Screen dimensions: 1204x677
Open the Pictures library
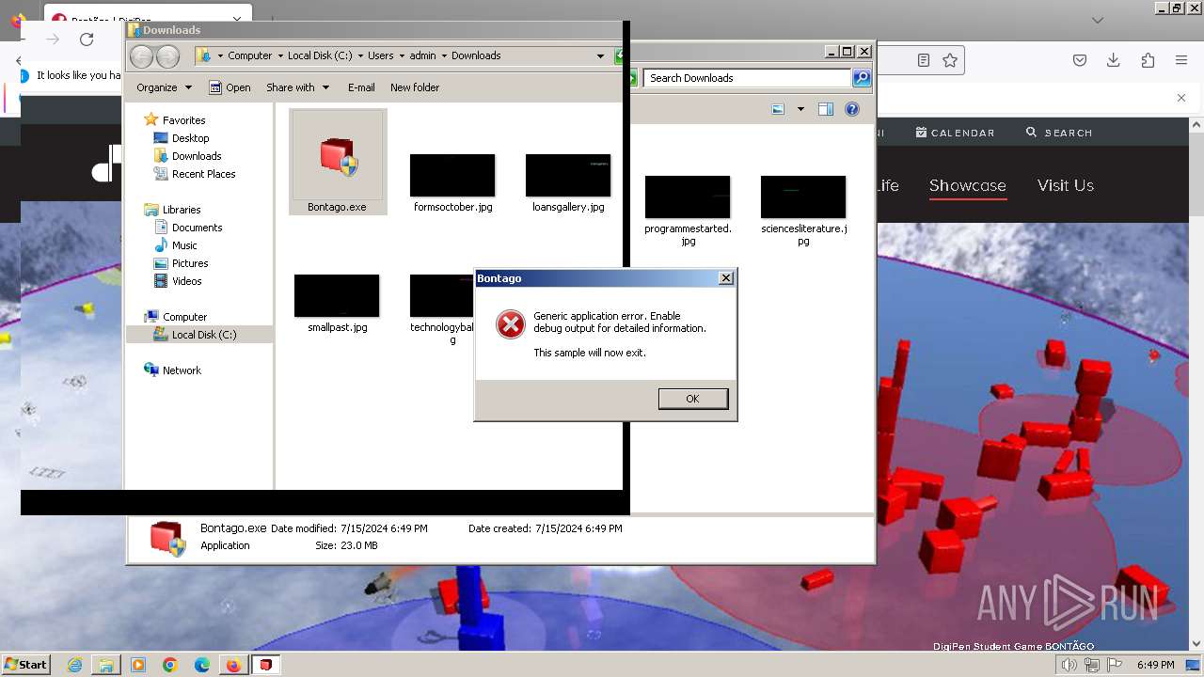[189, 263]
